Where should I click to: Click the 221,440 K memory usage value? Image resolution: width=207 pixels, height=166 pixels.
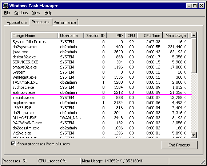(x=177, y=47)
